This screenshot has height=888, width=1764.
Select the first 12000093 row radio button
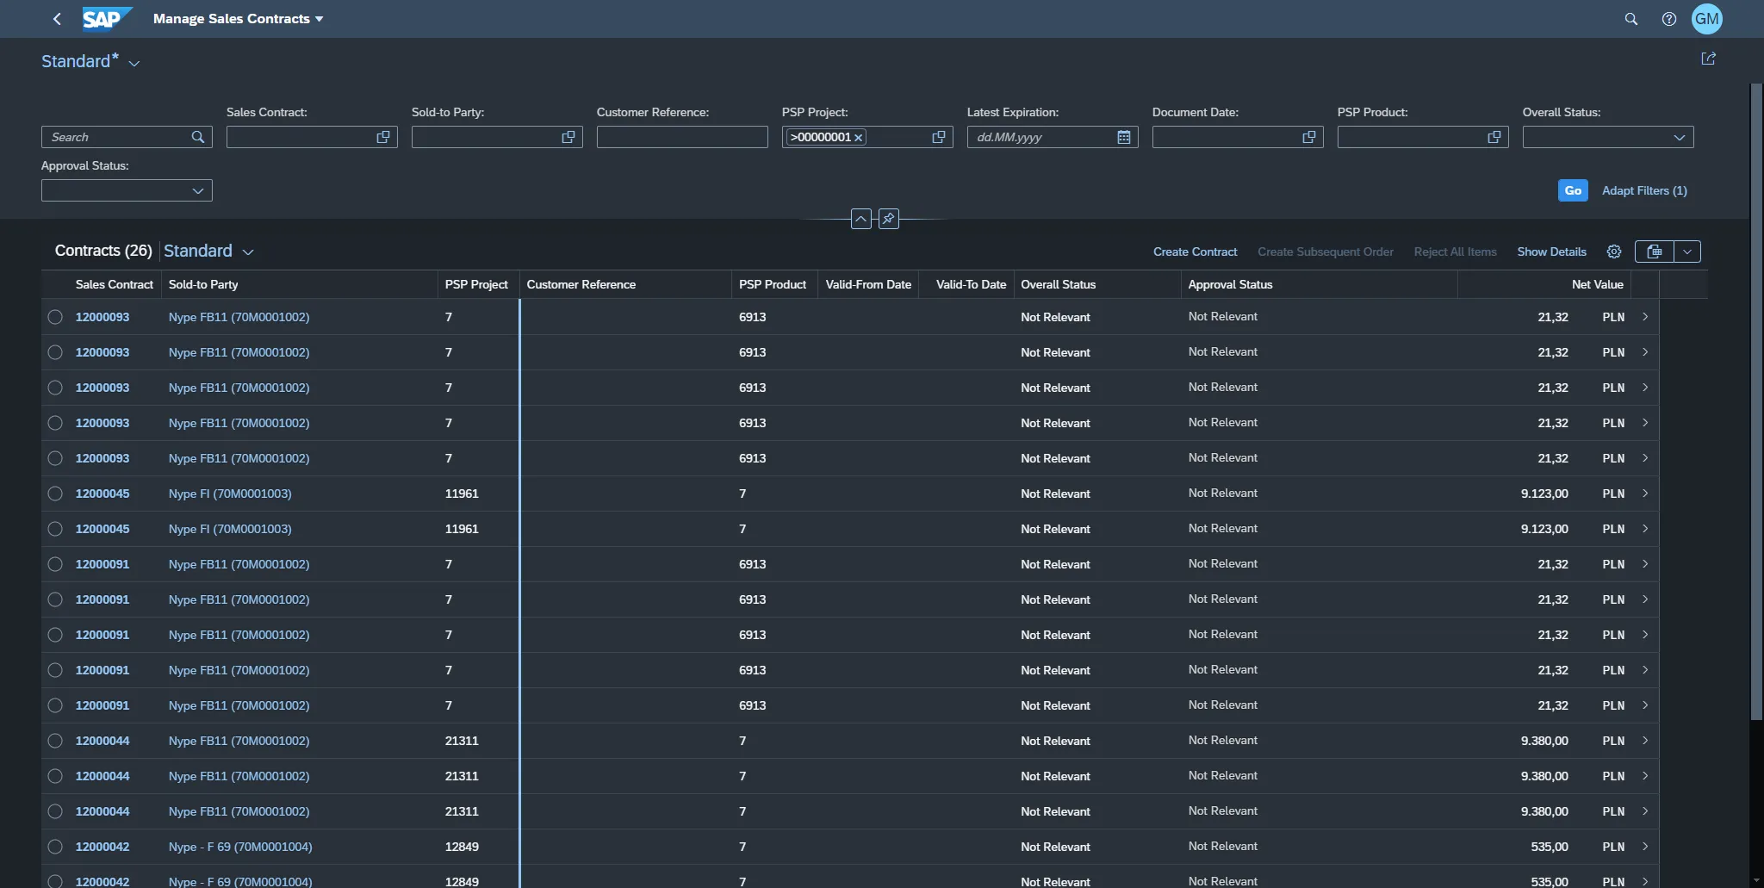[55, 317]
